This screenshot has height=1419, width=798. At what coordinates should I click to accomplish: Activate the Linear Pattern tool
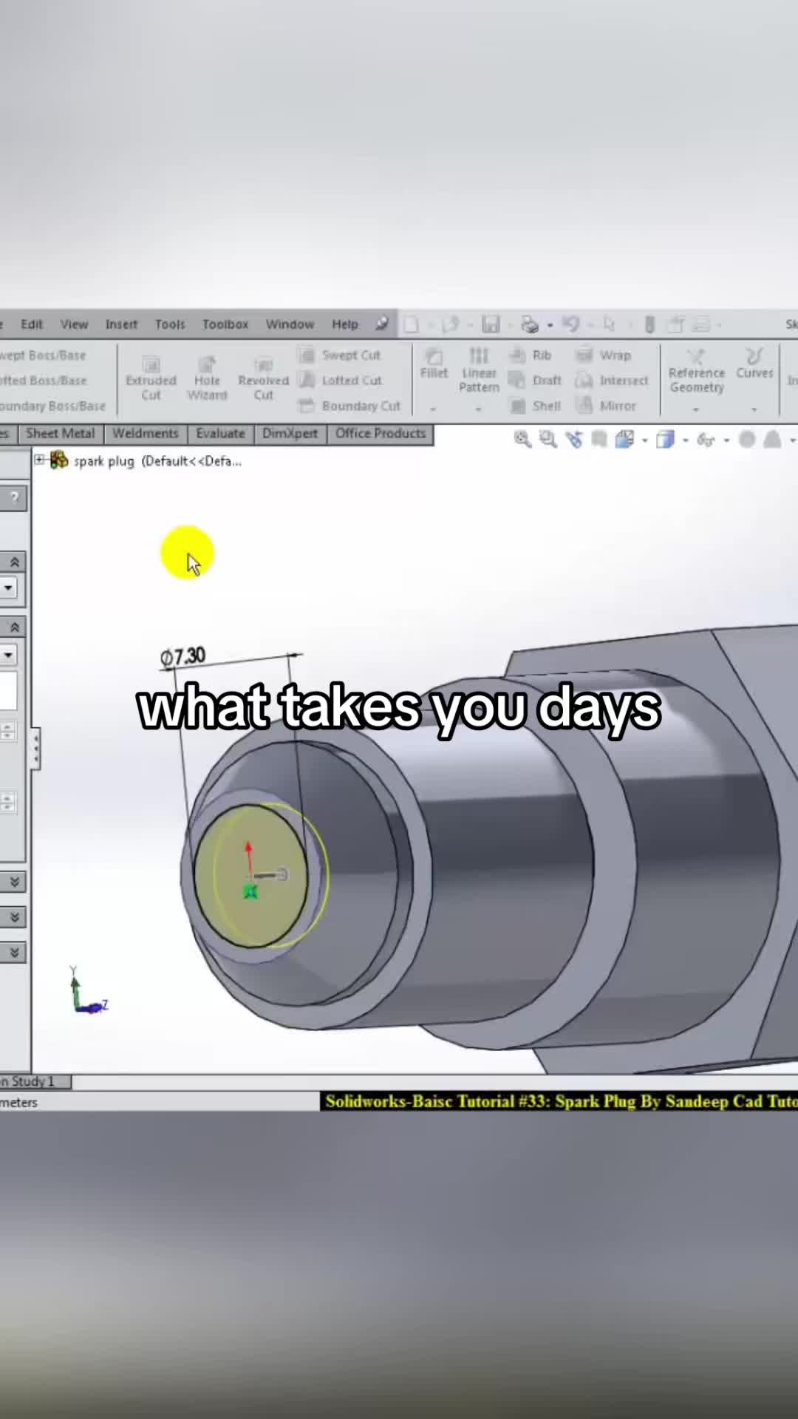pyautogui.click(x=479, y=370)
